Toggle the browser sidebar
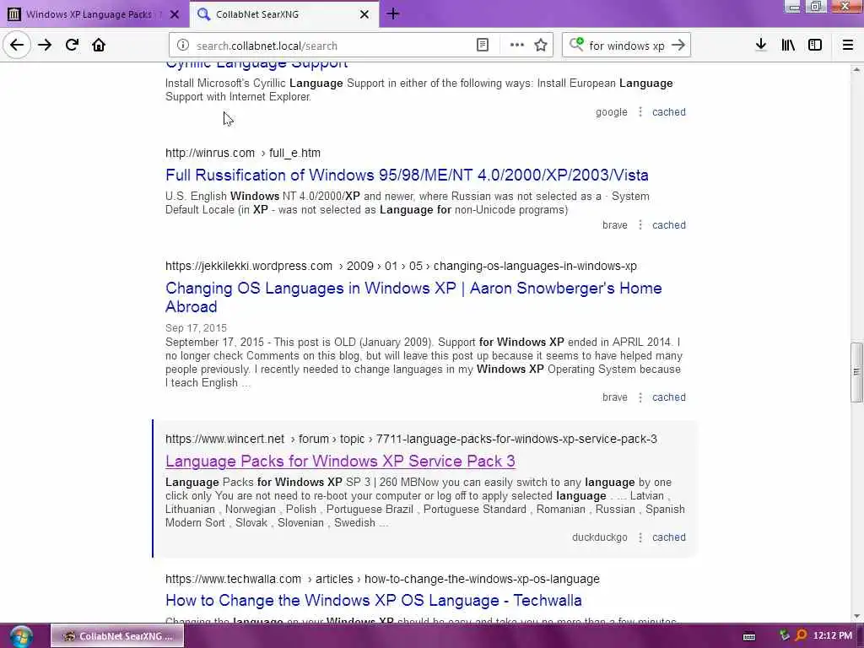This screenshot has height=648, width=864. 815,46
